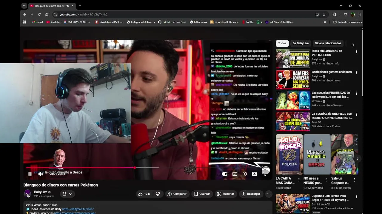Screen dimensions: 382x214
Task: Open options menu for Confesiones gamers anónimas
Action: tap(356, 73)
